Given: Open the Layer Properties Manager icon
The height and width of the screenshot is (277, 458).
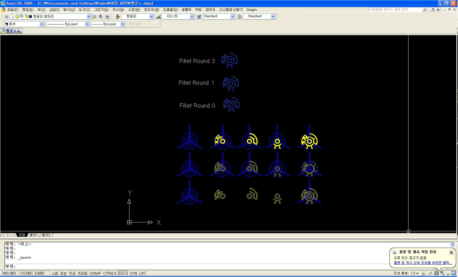Looking at the screenshot, I should click(7, 17).
